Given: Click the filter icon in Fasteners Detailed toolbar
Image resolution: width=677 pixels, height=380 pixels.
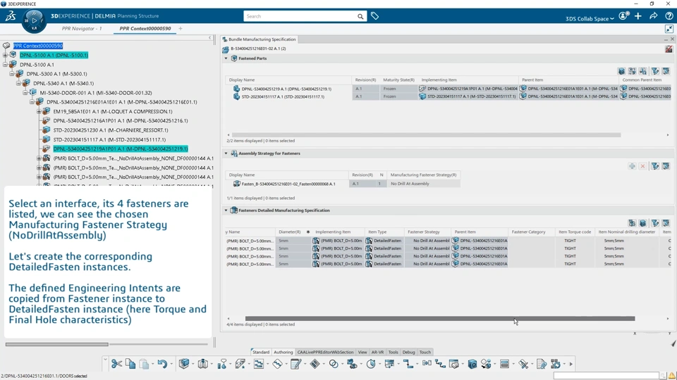Looking at the screenshot, I should pyautogui.click(x=655, y=223).
